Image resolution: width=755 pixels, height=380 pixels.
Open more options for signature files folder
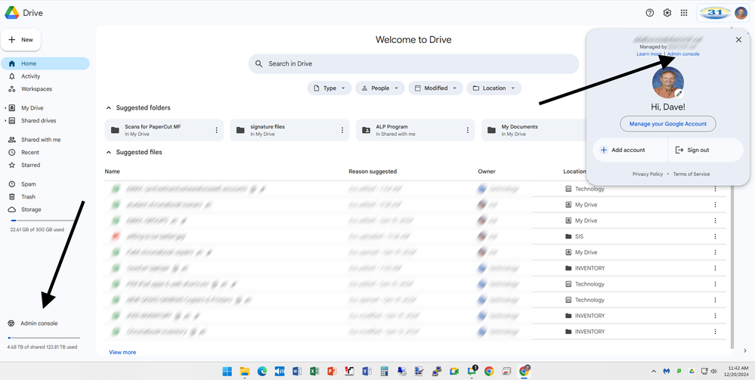click(342, 130)
